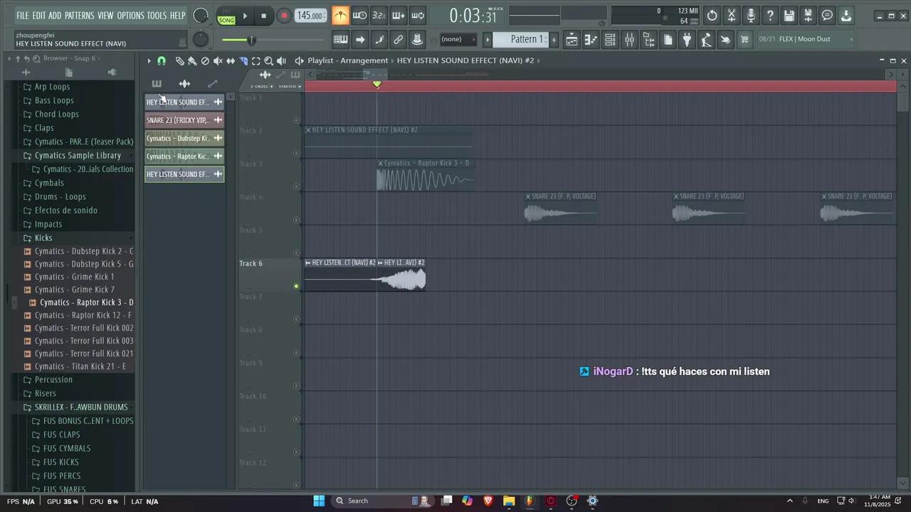Open Windows Start menu on the taskbar

tap(319, 501)
